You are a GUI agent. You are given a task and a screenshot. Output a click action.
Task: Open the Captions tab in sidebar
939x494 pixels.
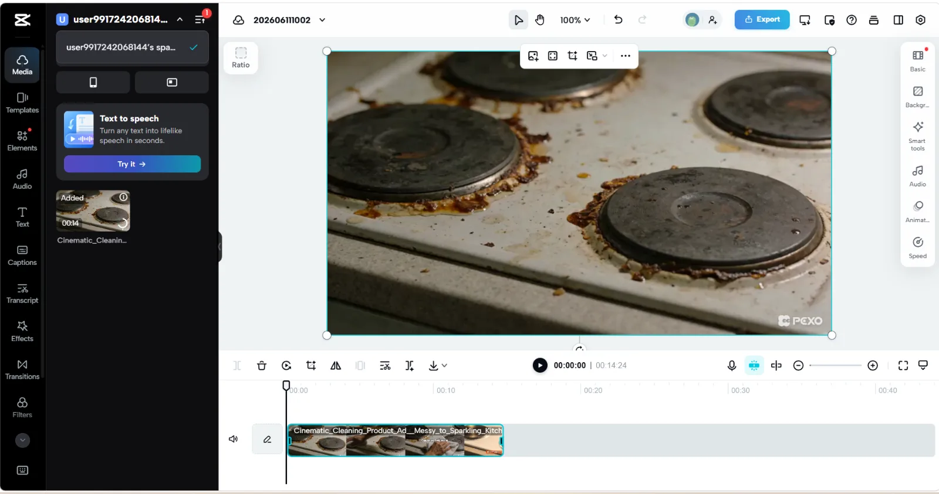22,255
